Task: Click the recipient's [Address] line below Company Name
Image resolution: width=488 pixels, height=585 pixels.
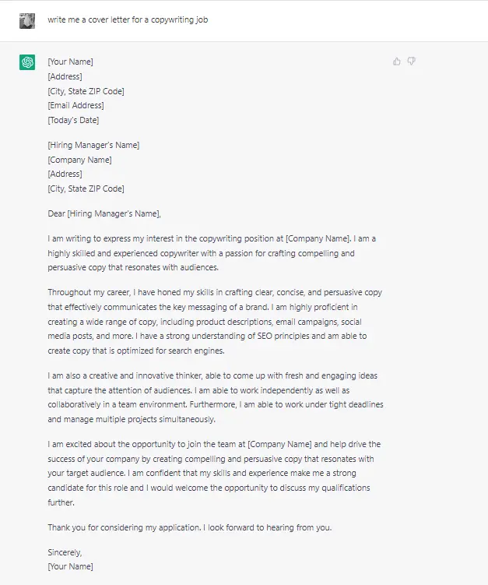Action: [65, 174]
